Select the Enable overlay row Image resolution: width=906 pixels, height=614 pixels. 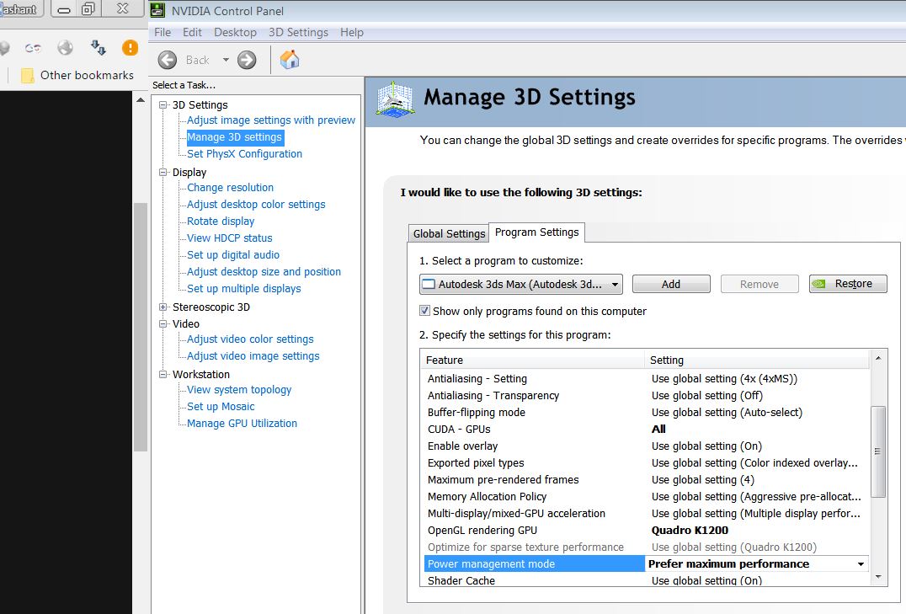[x=646, y=446]
